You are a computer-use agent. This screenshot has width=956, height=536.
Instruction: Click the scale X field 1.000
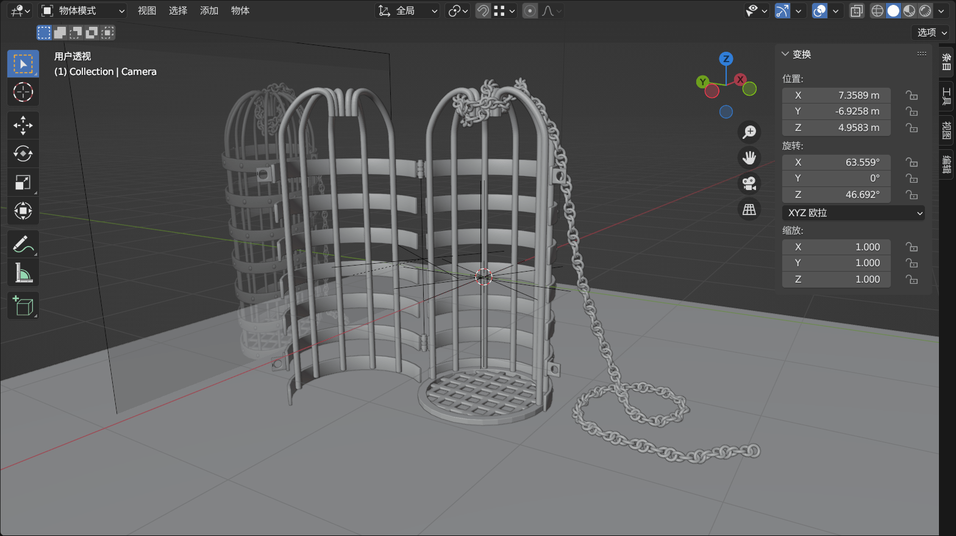click(x=836, y=247)
